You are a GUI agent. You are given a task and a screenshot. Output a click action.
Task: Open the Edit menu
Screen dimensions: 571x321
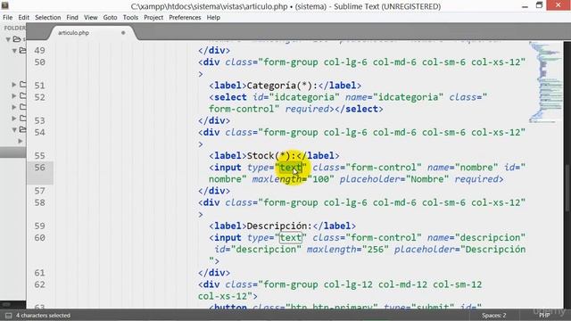pyautogui.click(x=24, y=18)
